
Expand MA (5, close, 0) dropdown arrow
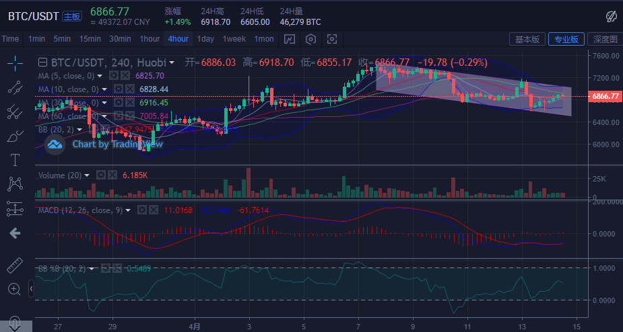pos(99,76)
